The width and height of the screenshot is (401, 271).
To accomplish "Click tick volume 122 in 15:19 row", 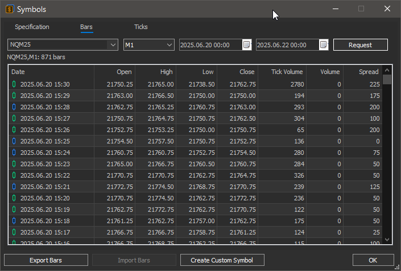I will pos(299,210).
